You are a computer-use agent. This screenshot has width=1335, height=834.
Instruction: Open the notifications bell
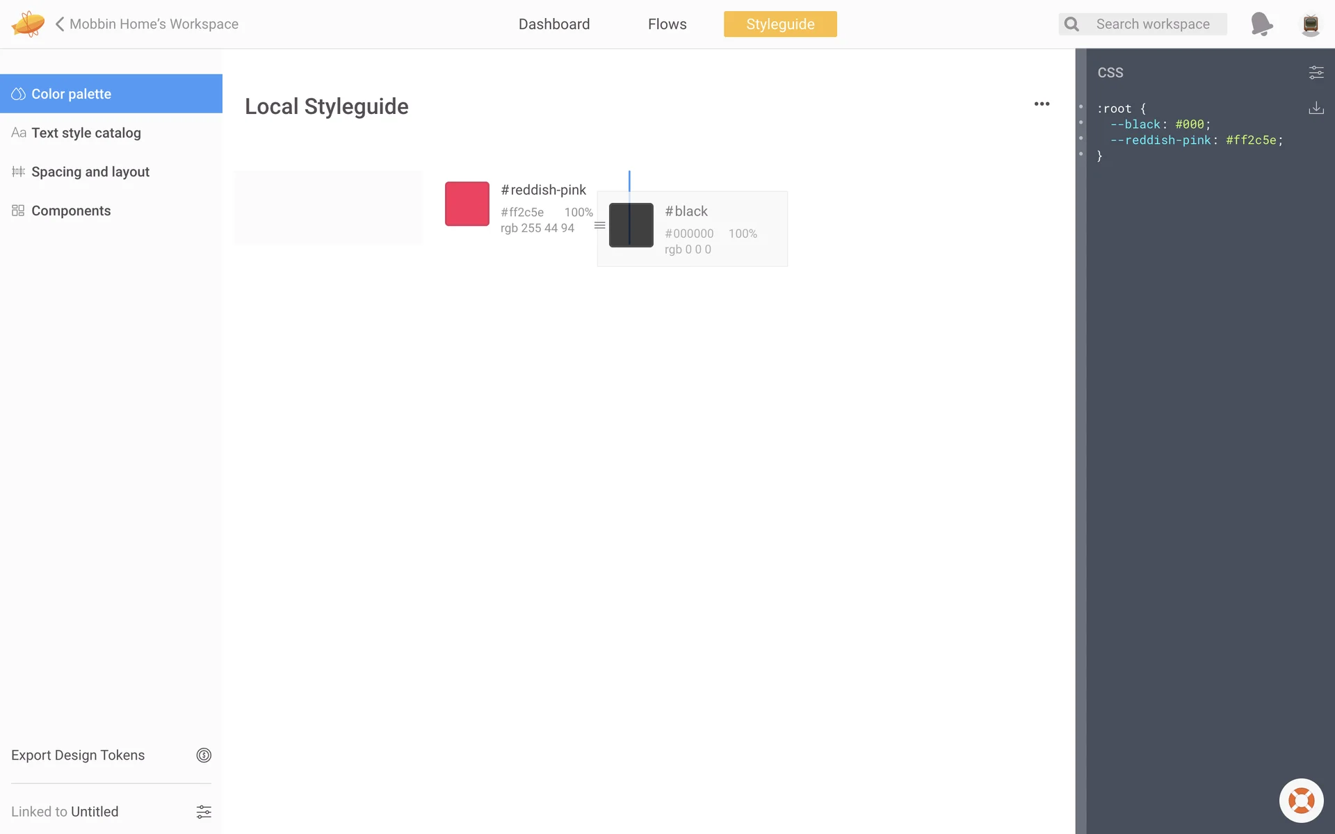tap(1261, 24)
